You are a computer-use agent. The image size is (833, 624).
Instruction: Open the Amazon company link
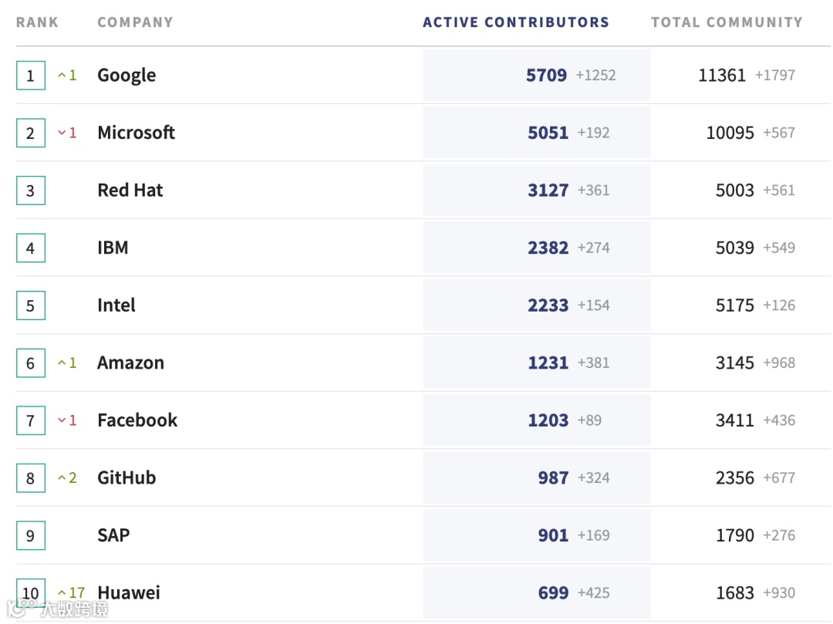pyautogui.click(x=130, y=363)
